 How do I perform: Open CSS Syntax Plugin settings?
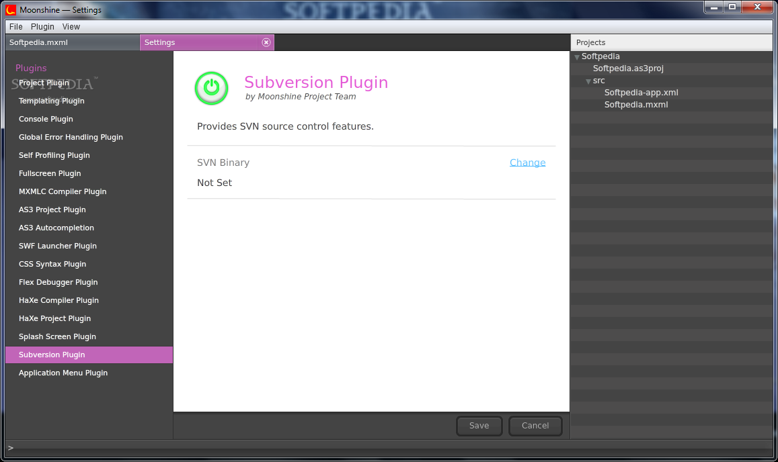click(89, 264)
